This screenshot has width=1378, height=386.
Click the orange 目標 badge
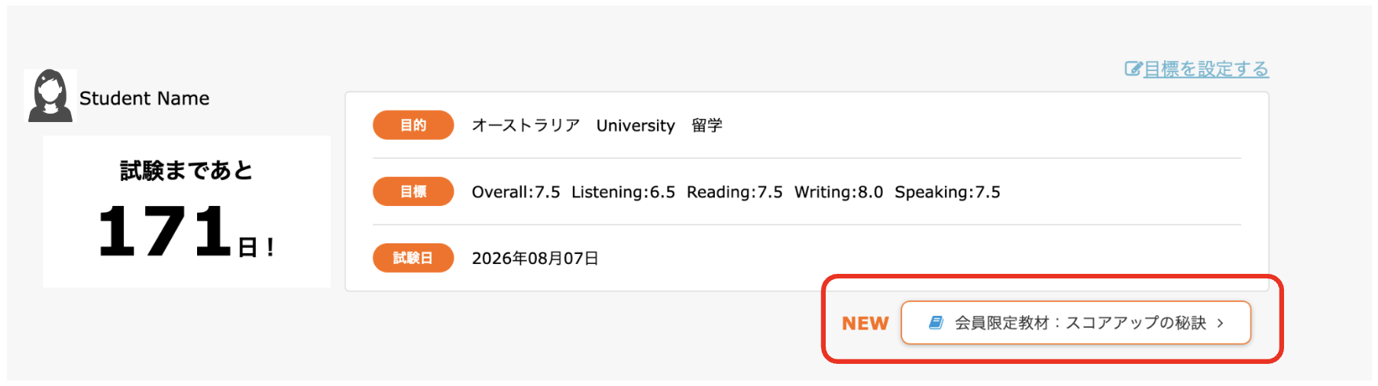pyautogui.click(x=413, y=191)
